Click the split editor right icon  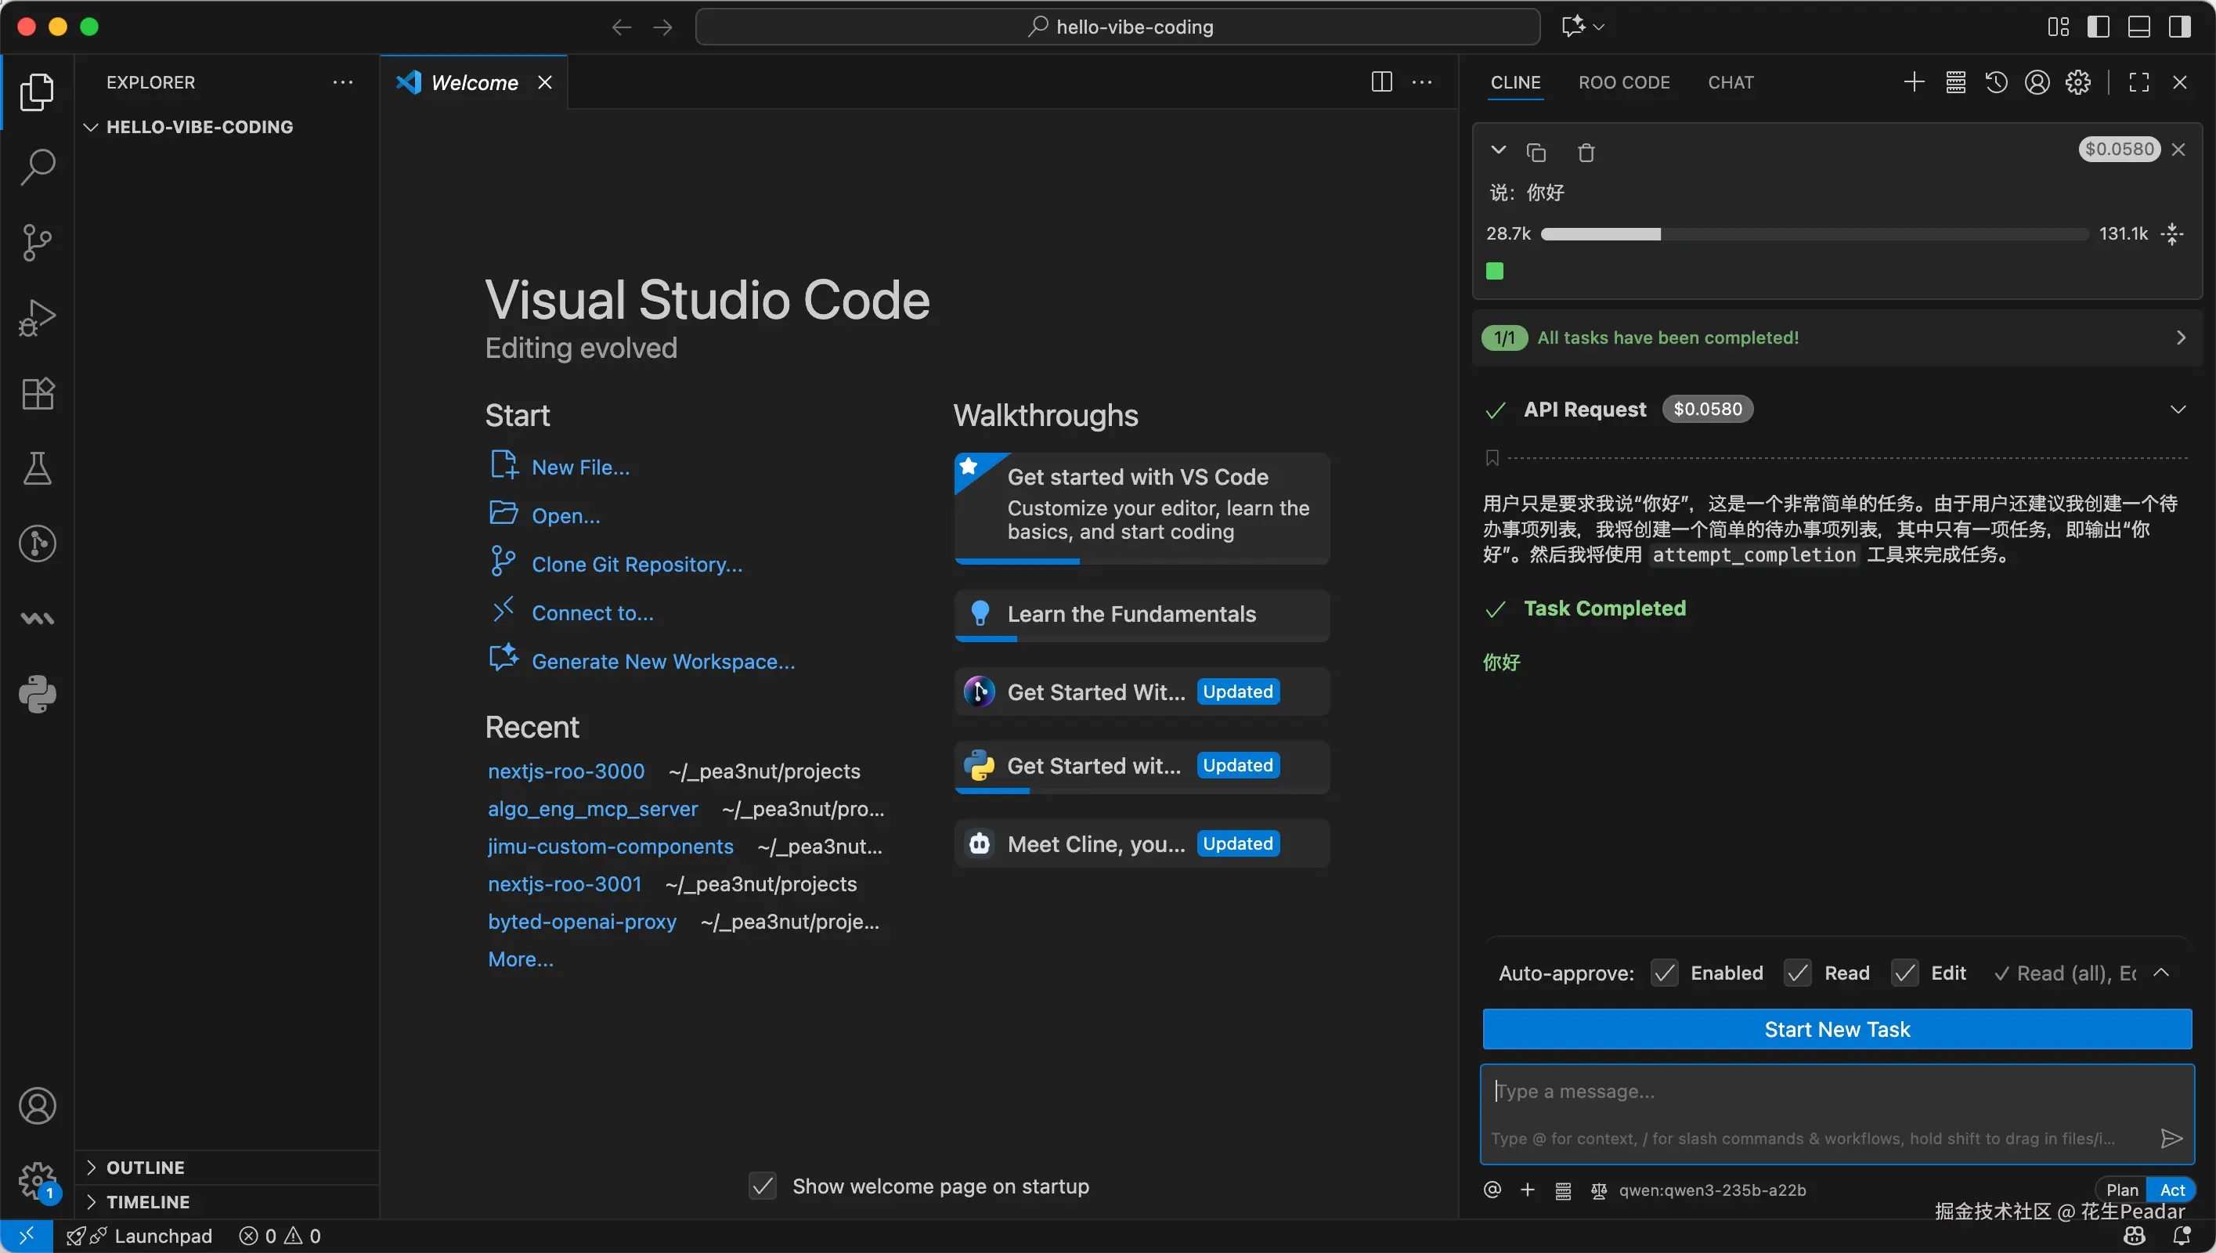[1380, 82]
